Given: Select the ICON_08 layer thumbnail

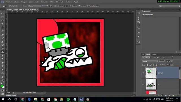Looking at the screenshot, I should tap(151, 73).
